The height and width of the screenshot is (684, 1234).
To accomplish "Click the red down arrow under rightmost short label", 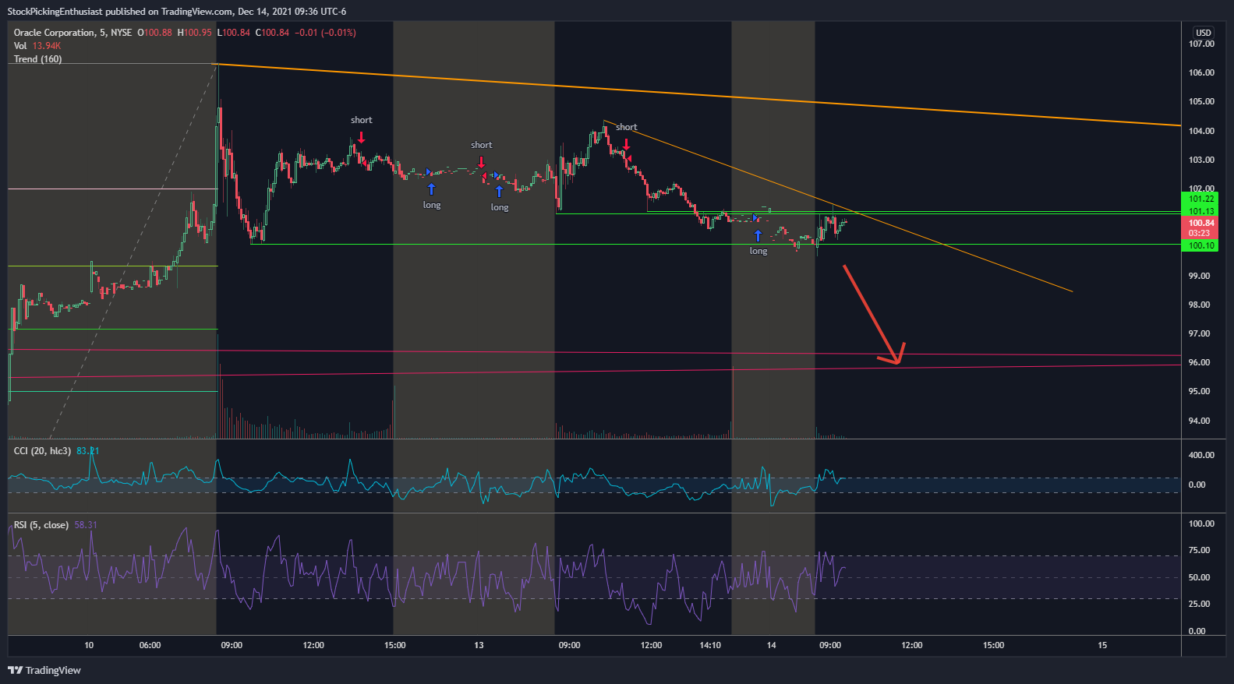I will 626,144.
